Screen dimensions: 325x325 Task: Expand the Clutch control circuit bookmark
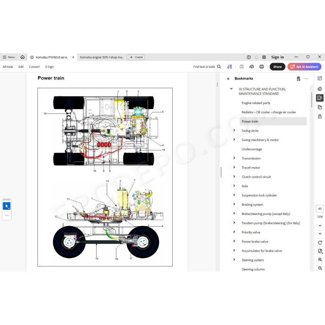(234, 176)
